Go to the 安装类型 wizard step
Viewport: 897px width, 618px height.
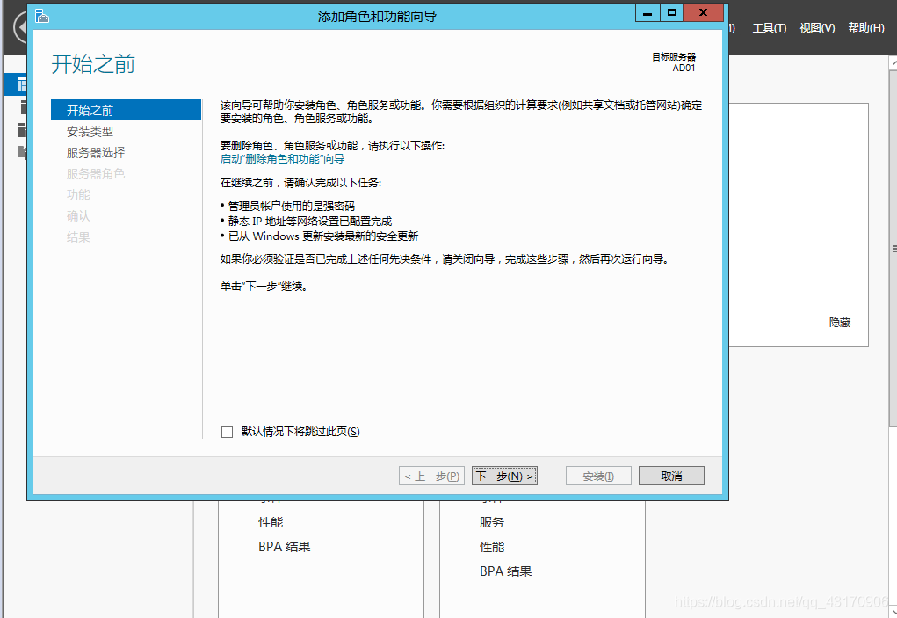tap(90, 131)
